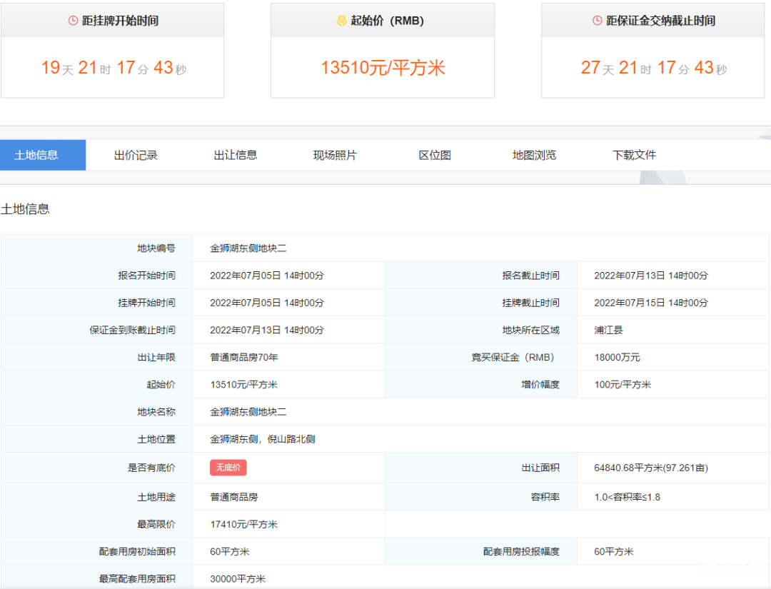The image size is (771, 589).
Task: Open the 出价记录 tab
Action: (136, 156)
